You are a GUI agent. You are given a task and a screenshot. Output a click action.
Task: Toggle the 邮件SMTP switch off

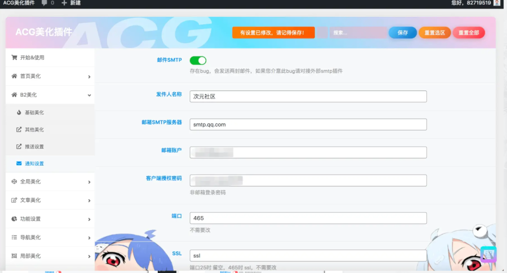click(x=198, y=60)
